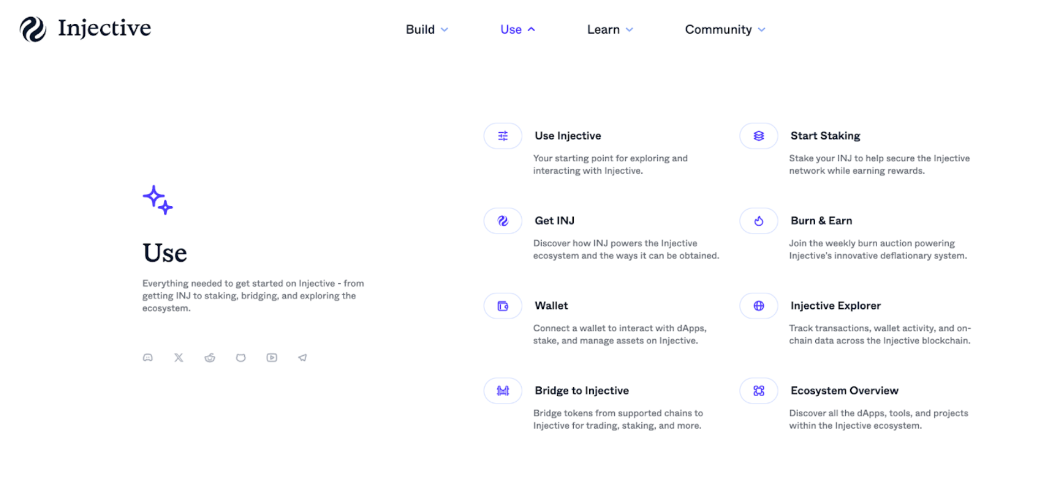This screenshot has height=477, width=1060.
Task: Expand the Build dropdown menu
Action: [x=426, y=29]
